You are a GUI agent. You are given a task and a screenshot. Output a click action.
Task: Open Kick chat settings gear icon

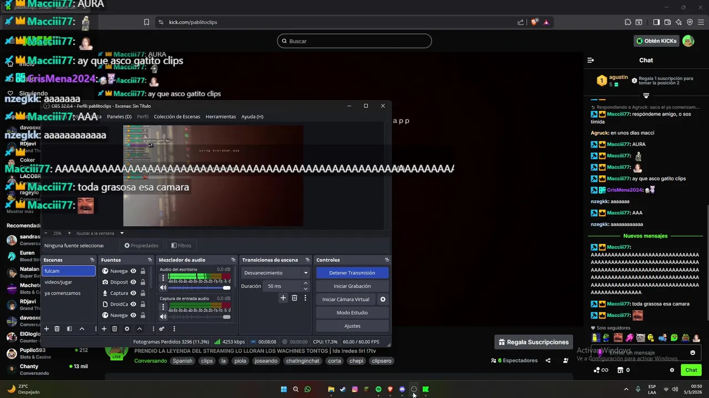(672, 370)
